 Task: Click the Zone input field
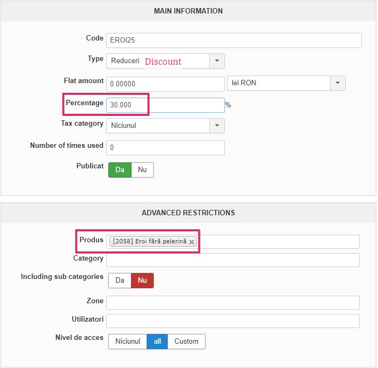(232, 303)
